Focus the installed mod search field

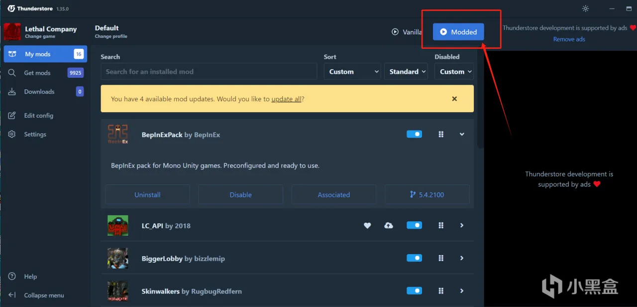(x=209, y=71)
